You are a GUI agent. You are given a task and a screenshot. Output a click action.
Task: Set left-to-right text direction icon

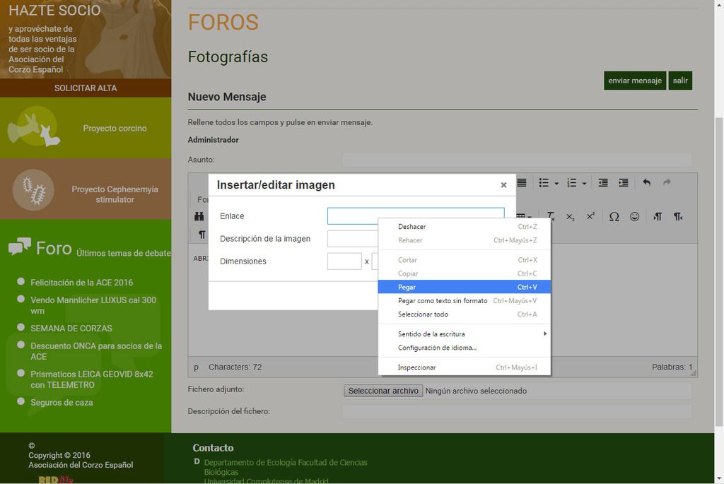(658, 217)
